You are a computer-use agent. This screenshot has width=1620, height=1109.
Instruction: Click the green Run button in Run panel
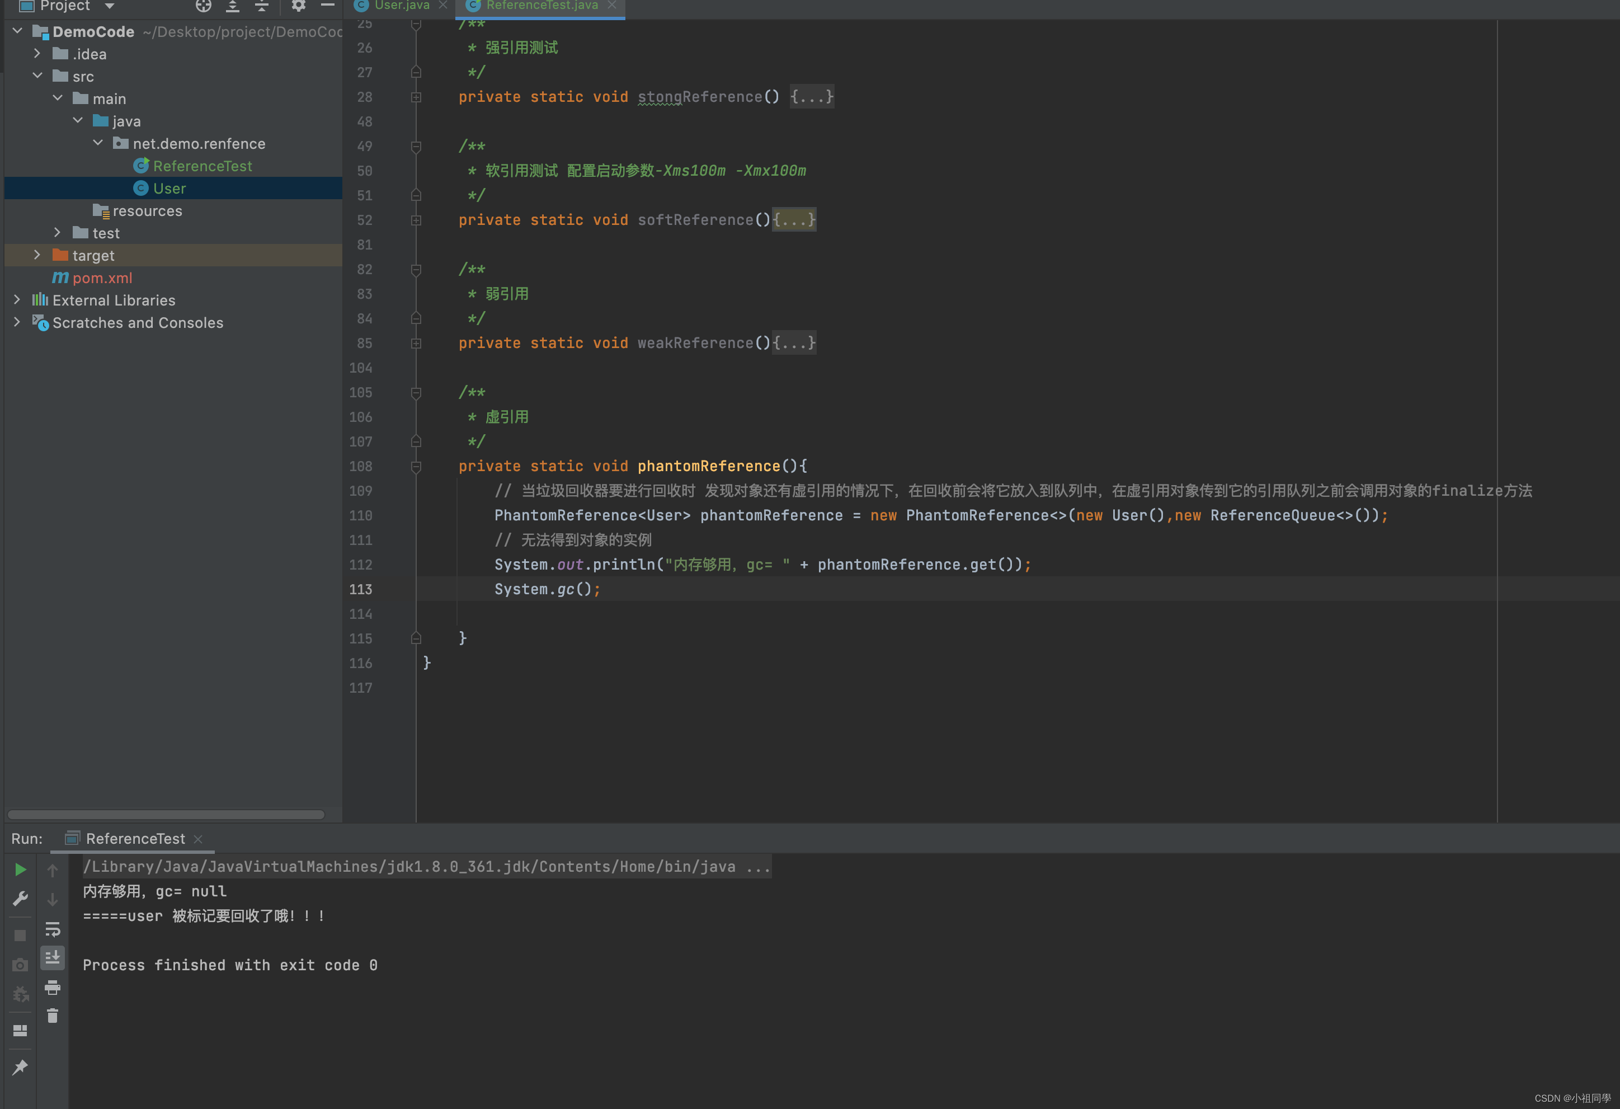(20, 869)
